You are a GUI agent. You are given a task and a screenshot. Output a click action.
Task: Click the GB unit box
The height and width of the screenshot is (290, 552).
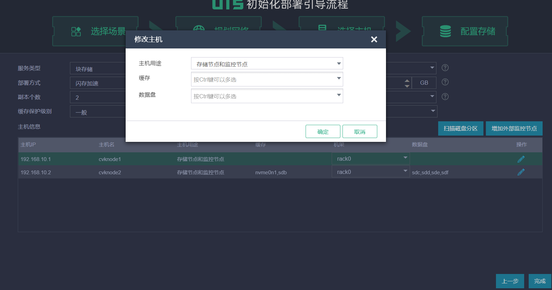click(x=424, y=83)
